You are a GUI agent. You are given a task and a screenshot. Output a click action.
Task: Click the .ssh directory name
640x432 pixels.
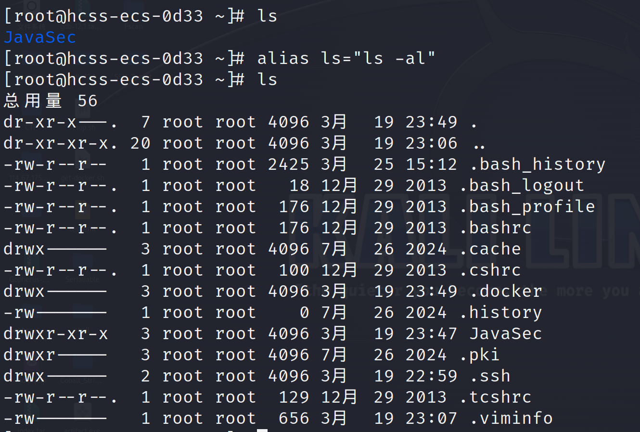(490, 376)
